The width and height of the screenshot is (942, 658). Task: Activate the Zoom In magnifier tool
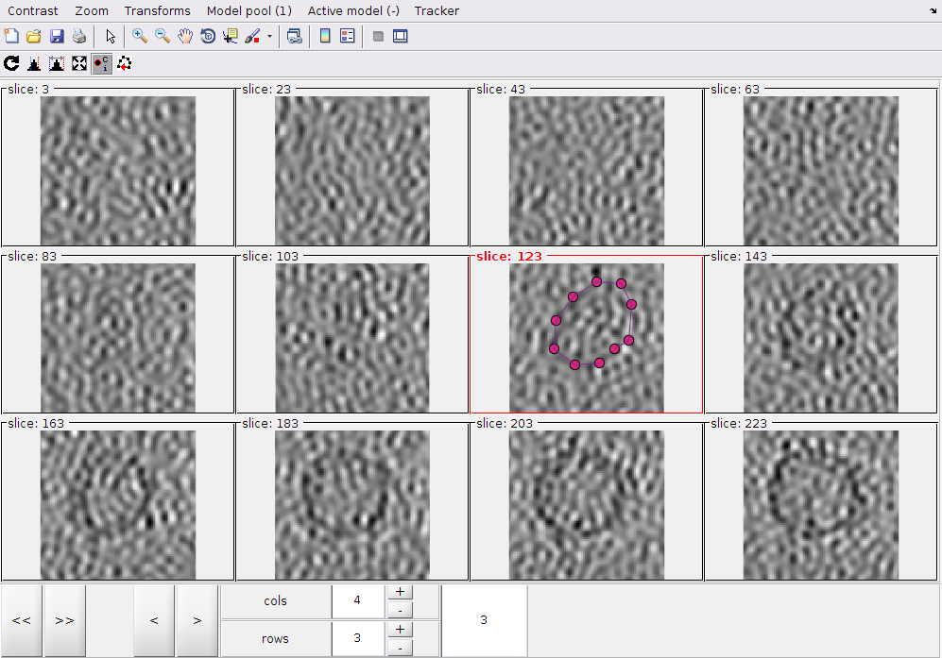[x=140, y=36]
